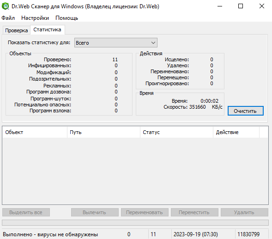Image resolution: width=272 pixels, height=239 pixels.
Task: Select the Статистика tab
Action: tap(48, 29)
